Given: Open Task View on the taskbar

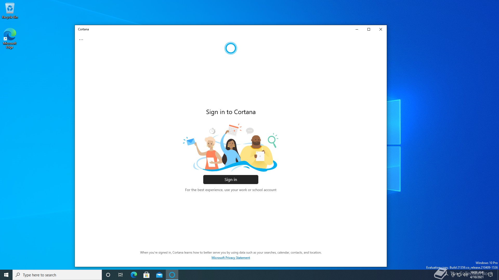Looking at the screenshot, I should 121,275.
